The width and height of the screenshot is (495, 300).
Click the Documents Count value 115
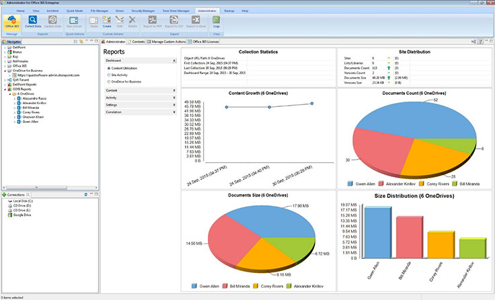tap(375, 68)
